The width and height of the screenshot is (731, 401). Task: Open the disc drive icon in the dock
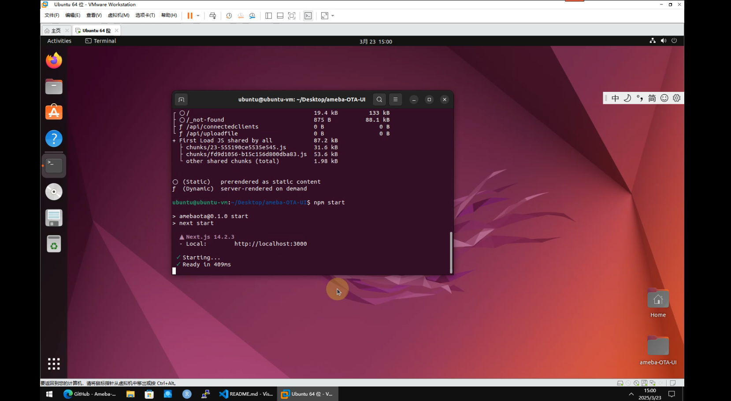click(54, 192)
